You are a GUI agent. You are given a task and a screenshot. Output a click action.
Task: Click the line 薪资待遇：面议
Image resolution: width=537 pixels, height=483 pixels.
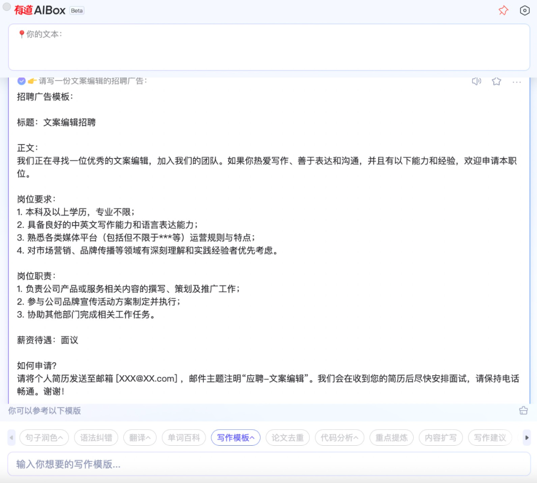[48, 340]
